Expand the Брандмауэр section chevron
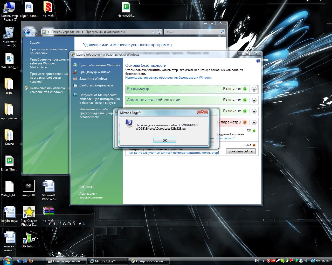The image size is (332, 265). coord(254,89)
